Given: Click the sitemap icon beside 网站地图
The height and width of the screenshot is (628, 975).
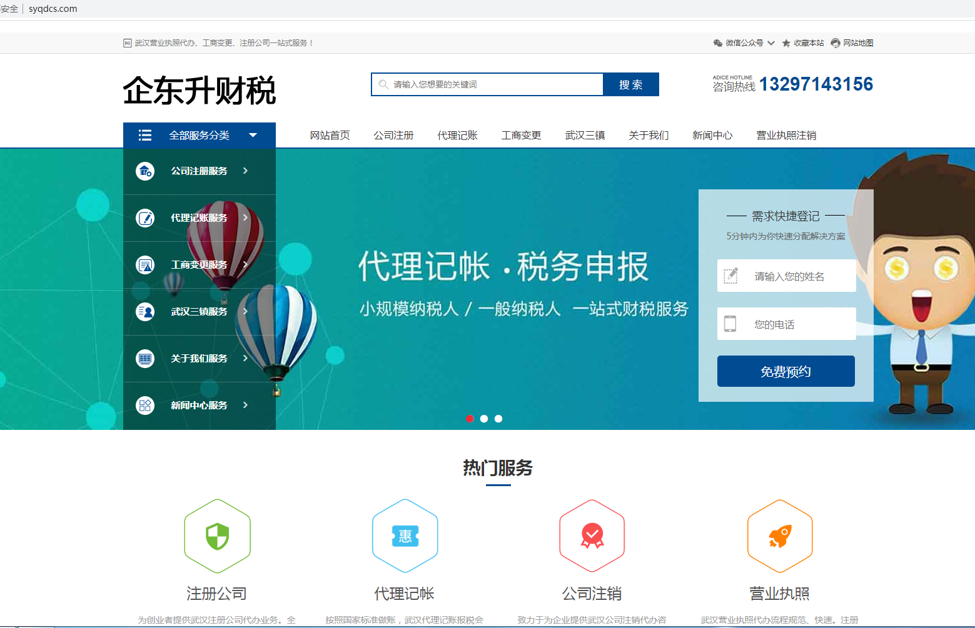Looking at the screenshot, I should pyautogui.click(x=836, y=42).
